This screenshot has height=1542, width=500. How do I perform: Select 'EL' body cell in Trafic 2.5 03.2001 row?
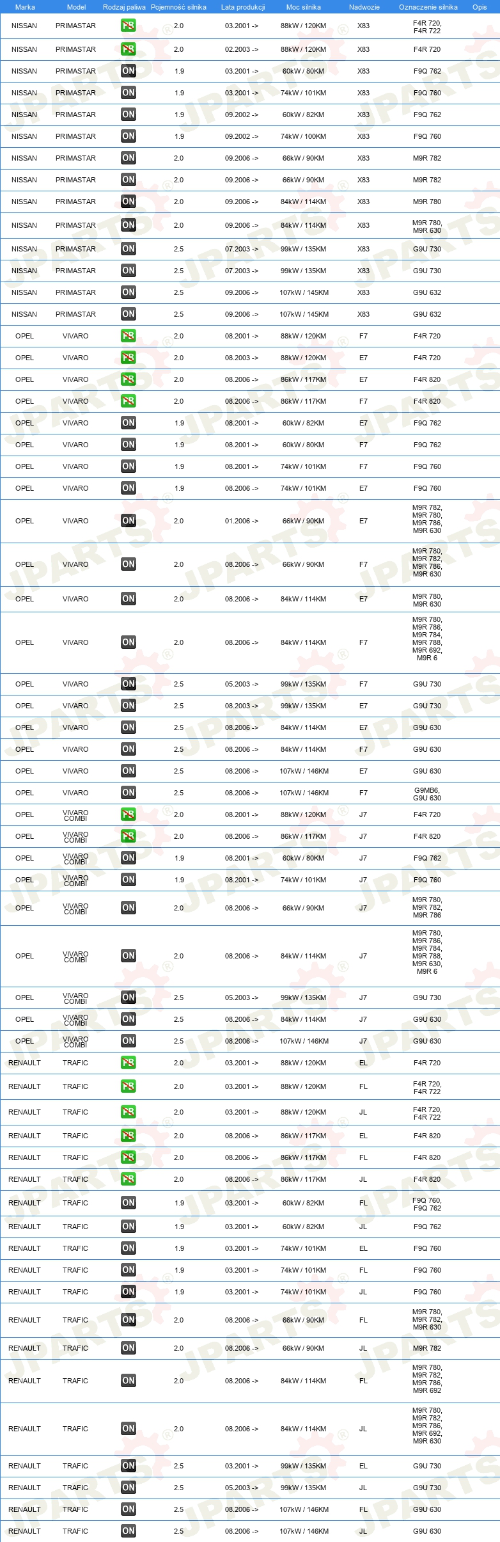363,1466
